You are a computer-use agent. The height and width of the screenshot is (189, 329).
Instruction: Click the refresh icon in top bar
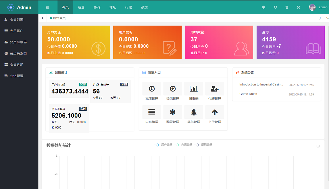[x=275, y=7]
